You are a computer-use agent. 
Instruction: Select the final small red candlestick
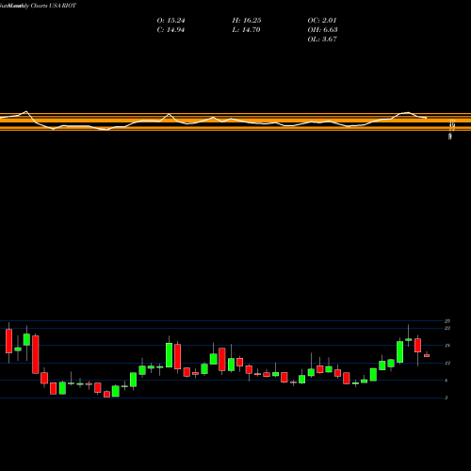[427, 355]
